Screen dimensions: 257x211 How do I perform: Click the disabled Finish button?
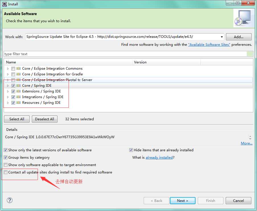(x=210, y=201)
